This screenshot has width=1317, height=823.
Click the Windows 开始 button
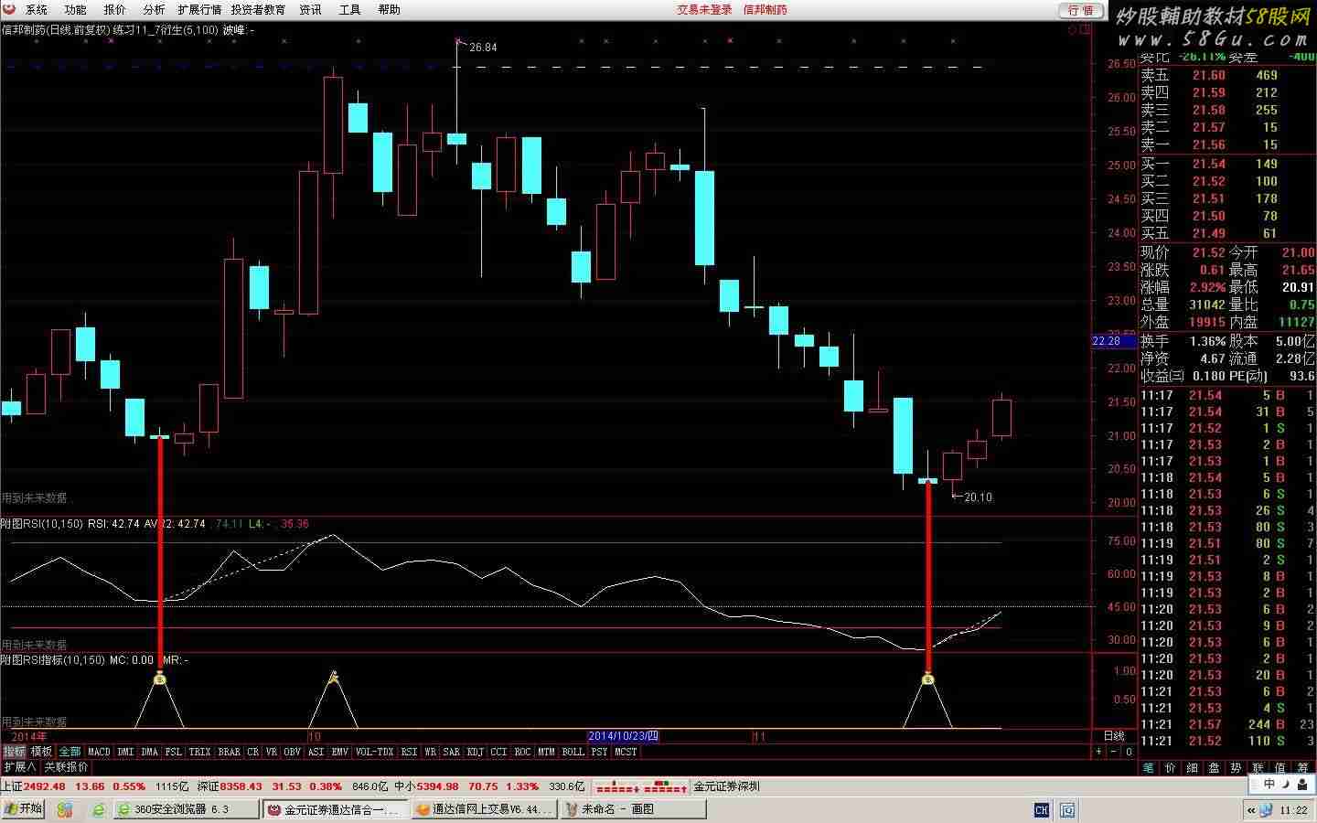25,808
